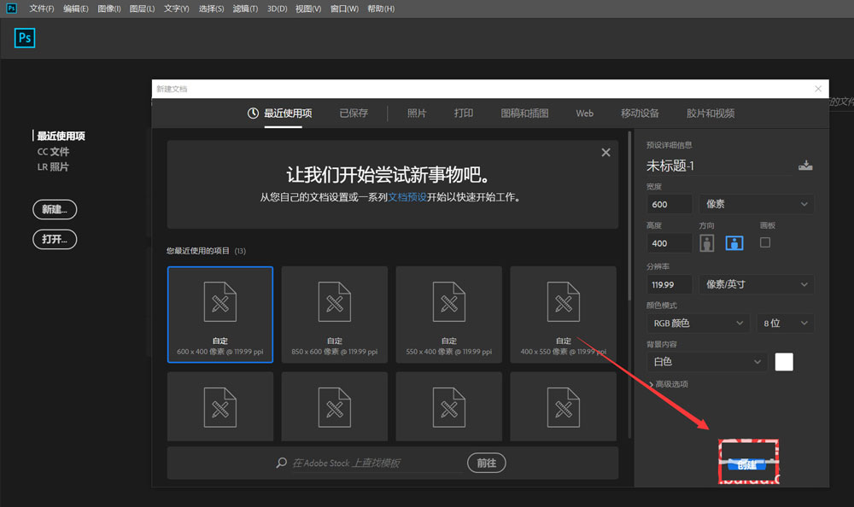The width and height of the screenshot is (854, 507).
Task: Open the 颜色模式 dropdown showing RGB 颜色
Action: pos(698,323)
